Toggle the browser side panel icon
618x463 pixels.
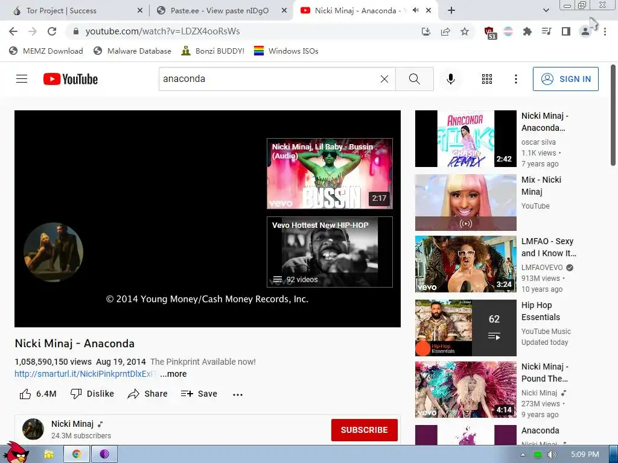click(x=566, y=31)
